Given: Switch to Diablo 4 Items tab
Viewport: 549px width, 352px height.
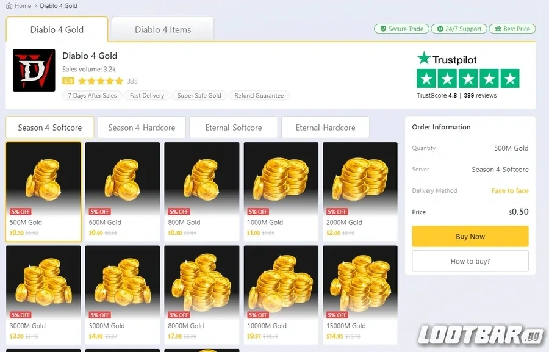Looking at the screenshot, I should [x=163, y=29].
